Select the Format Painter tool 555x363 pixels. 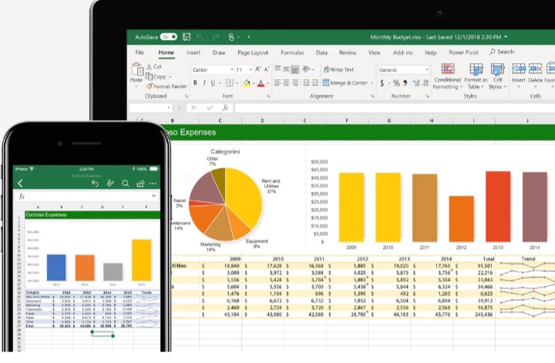click(x=166, y=86)
